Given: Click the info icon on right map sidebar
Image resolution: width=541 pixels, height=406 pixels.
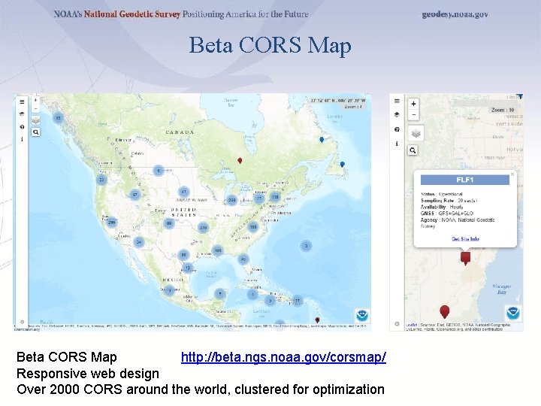Looking at the screenshot, I should 397,144.
